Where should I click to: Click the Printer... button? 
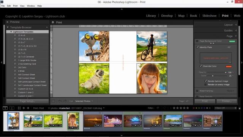tap(227, 101)
